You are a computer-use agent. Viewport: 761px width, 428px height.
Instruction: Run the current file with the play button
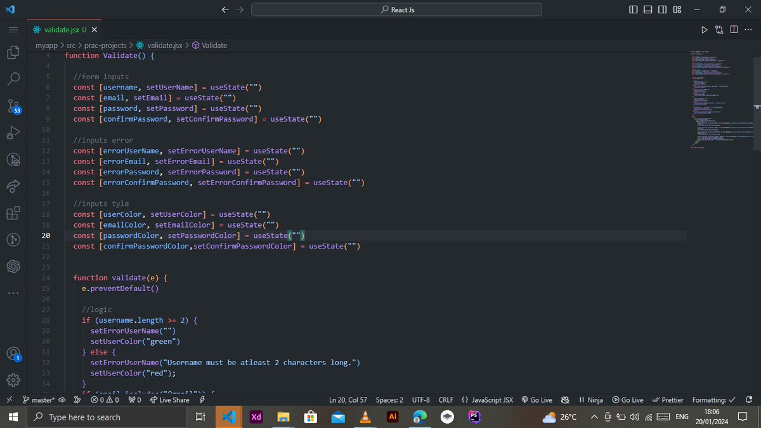coord(704,29)
